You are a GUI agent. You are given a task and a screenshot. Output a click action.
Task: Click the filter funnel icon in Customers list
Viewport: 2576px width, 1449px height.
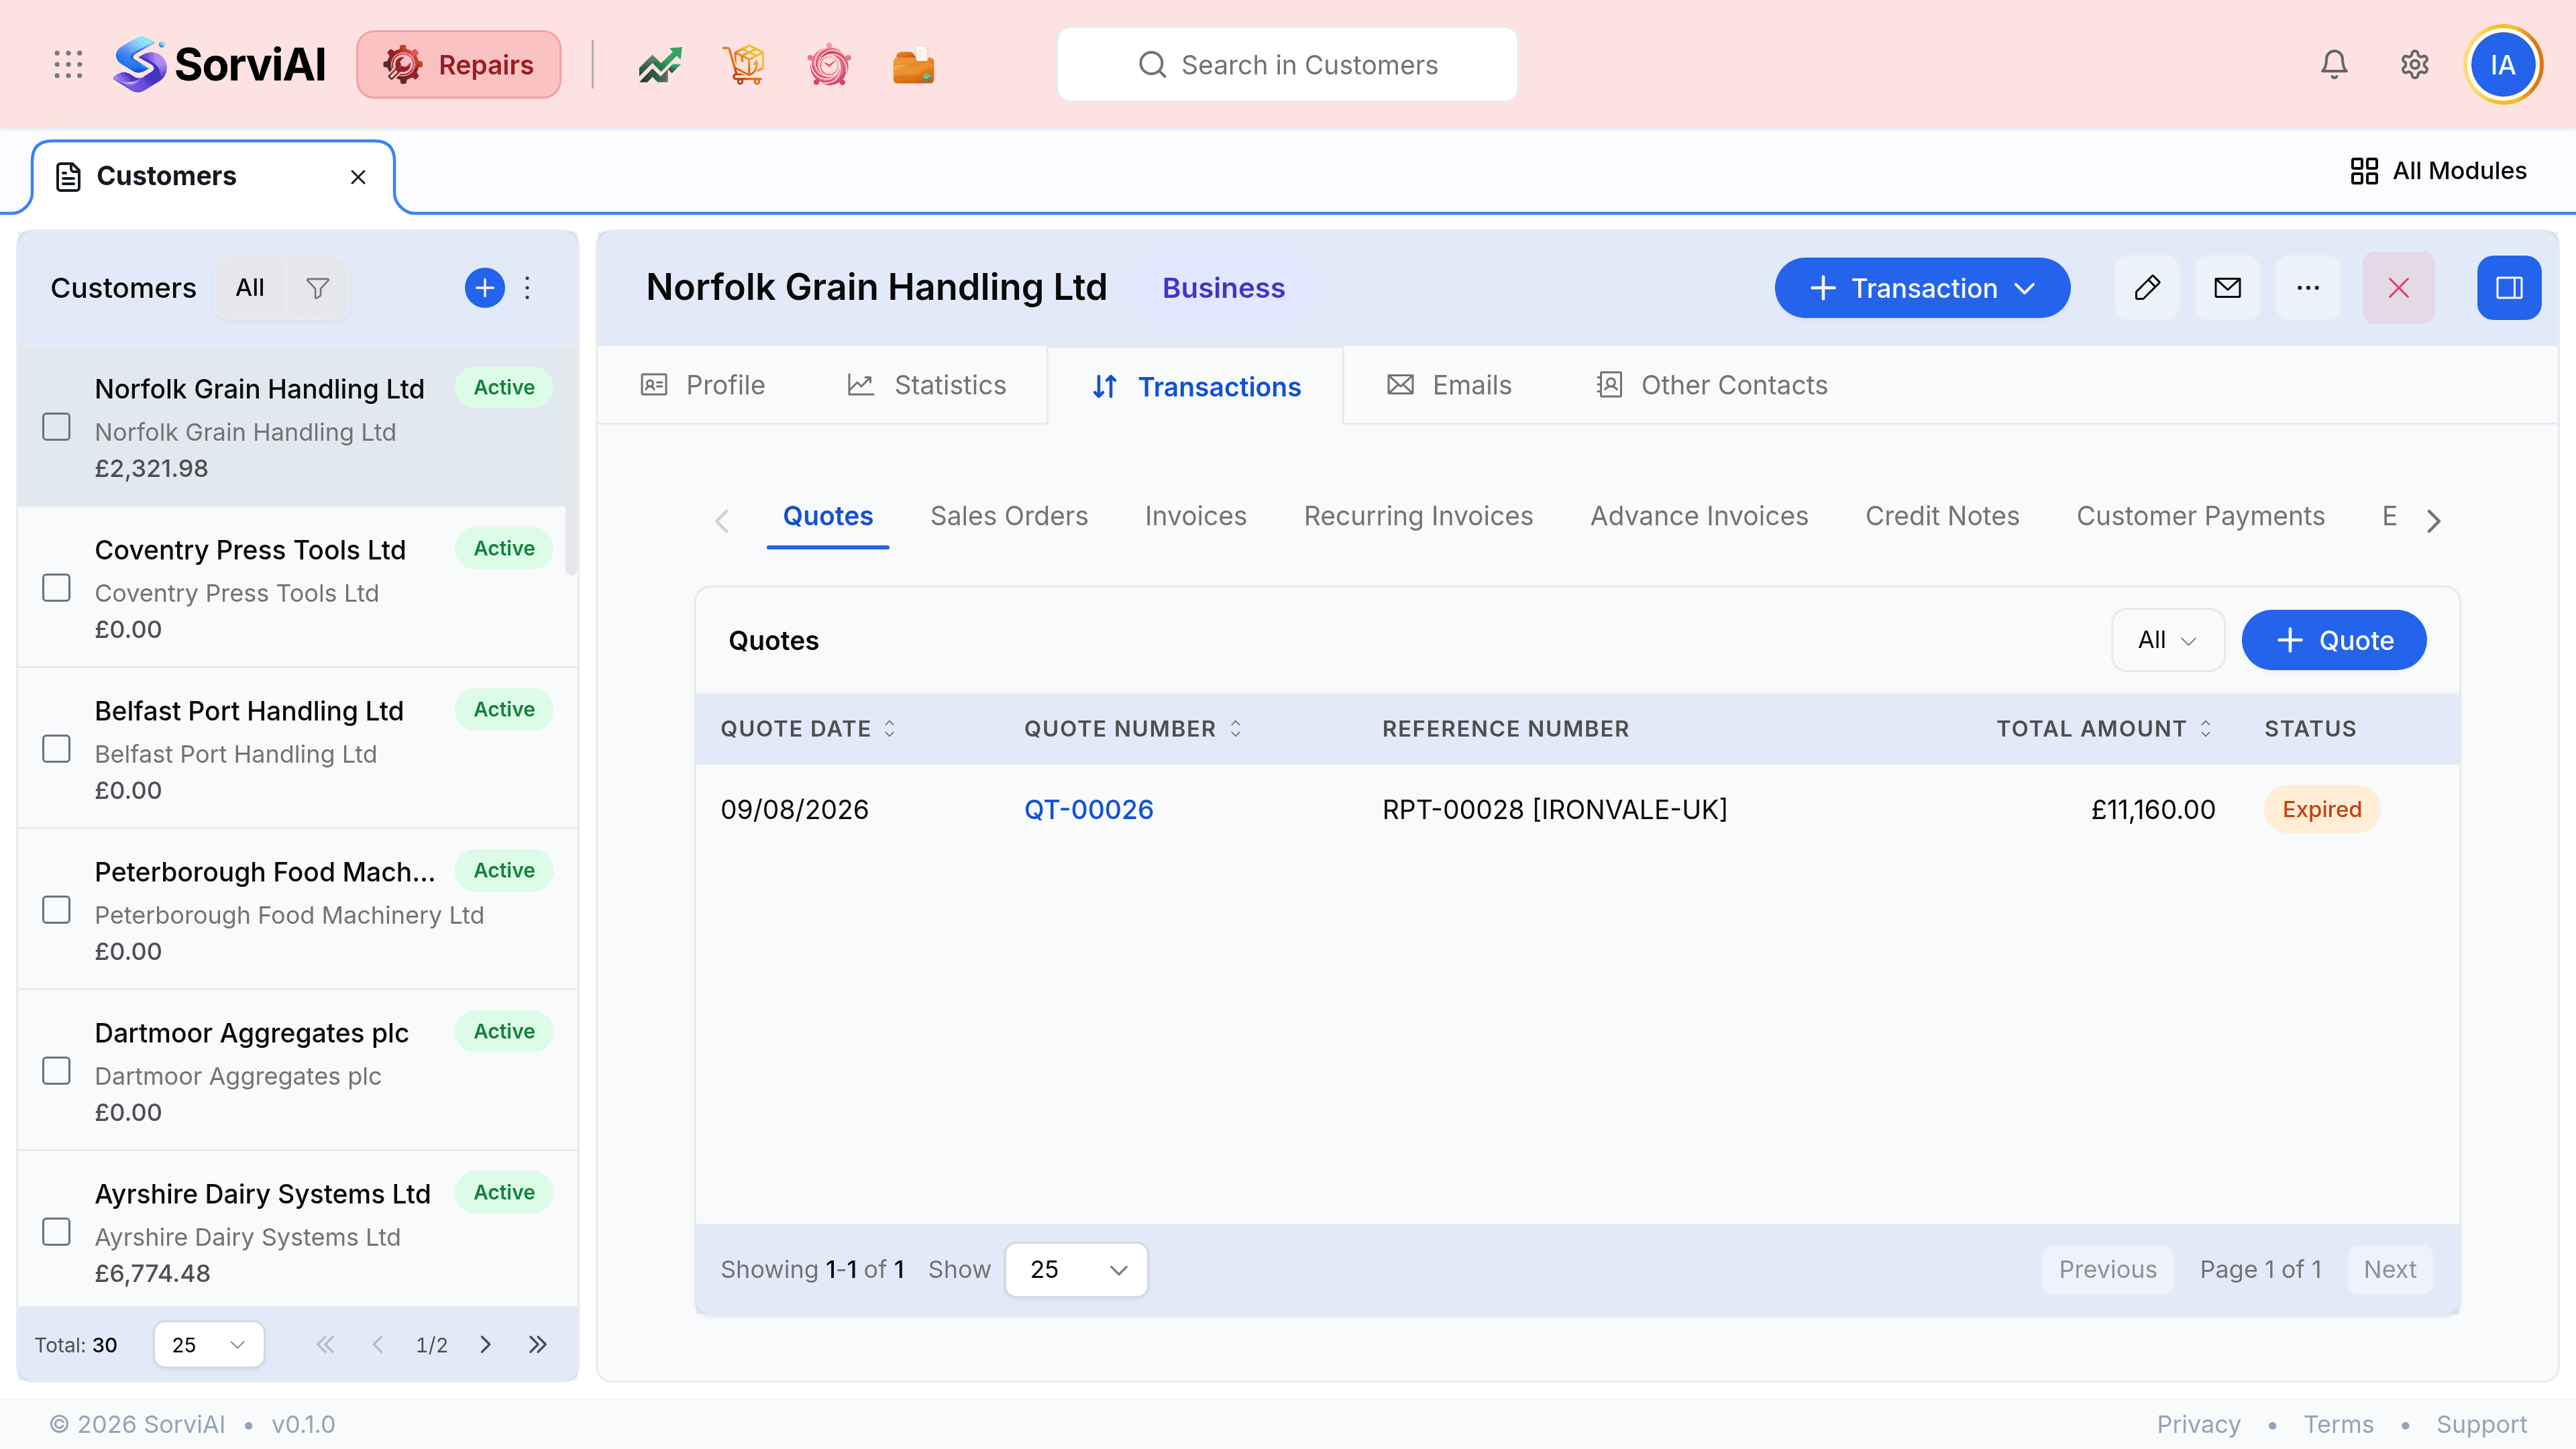click(x=317, y=288)
